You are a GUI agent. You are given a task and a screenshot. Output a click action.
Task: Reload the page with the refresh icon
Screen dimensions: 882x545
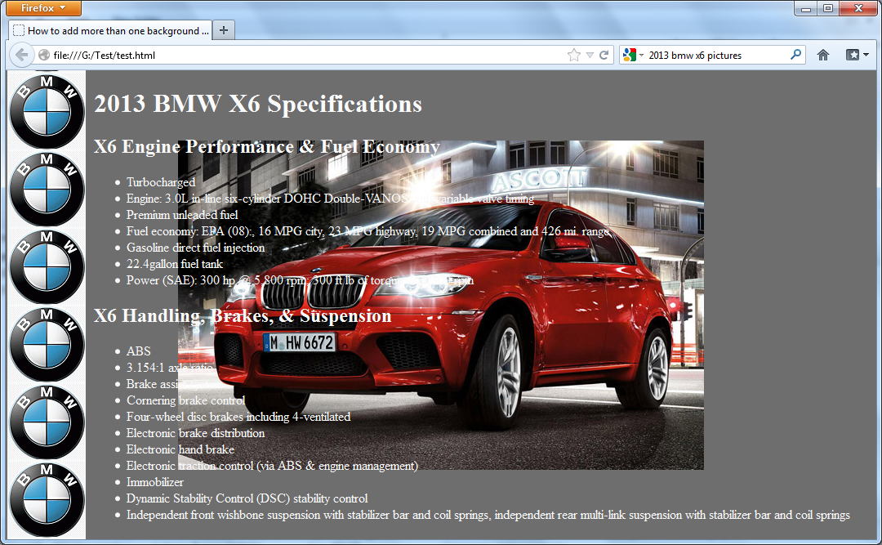[x=604, y=56]
